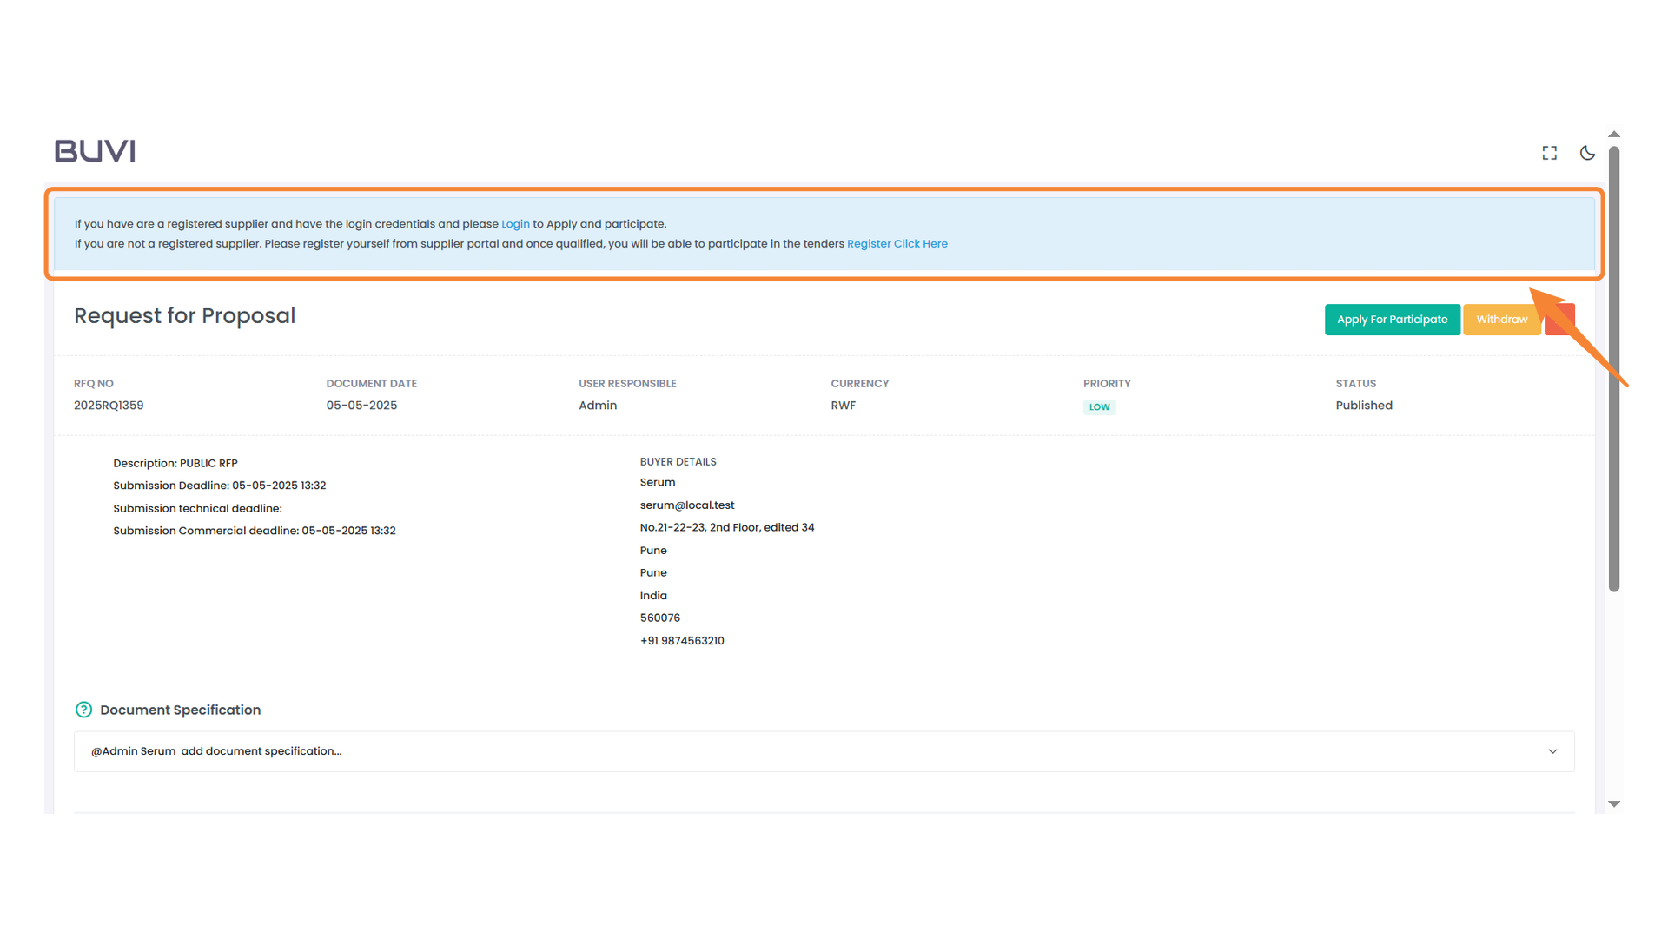The width and height of the screenshot is (1668, 938).
Task: Click the Buyer Details section title
Action: pyautogui.click(x=678, y=461)
